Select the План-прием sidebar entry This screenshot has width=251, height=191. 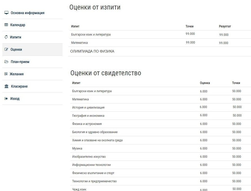tap(20, 62)
